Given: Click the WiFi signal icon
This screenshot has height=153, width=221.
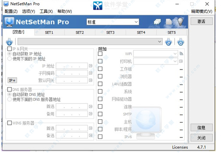Looking at the screenshot, I should (x=181, y=54).
